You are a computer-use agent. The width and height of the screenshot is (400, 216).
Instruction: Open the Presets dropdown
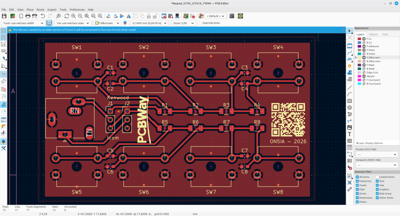tap(377, 154)
